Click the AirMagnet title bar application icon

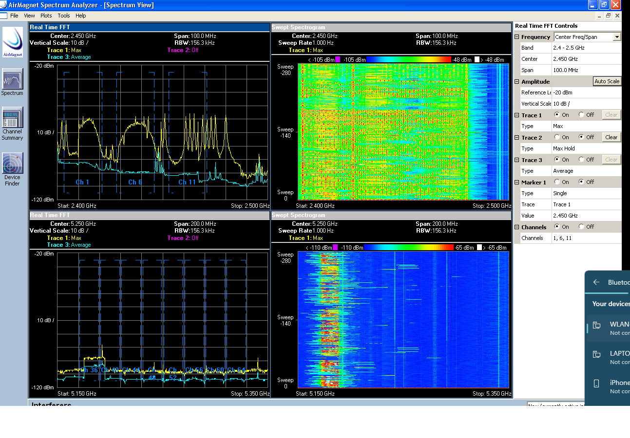(4, 5)
